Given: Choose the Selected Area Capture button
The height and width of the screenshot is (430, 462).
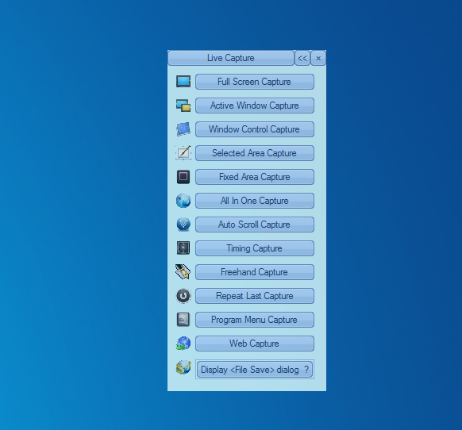Looking at the screenshot, I should point(255,153).
